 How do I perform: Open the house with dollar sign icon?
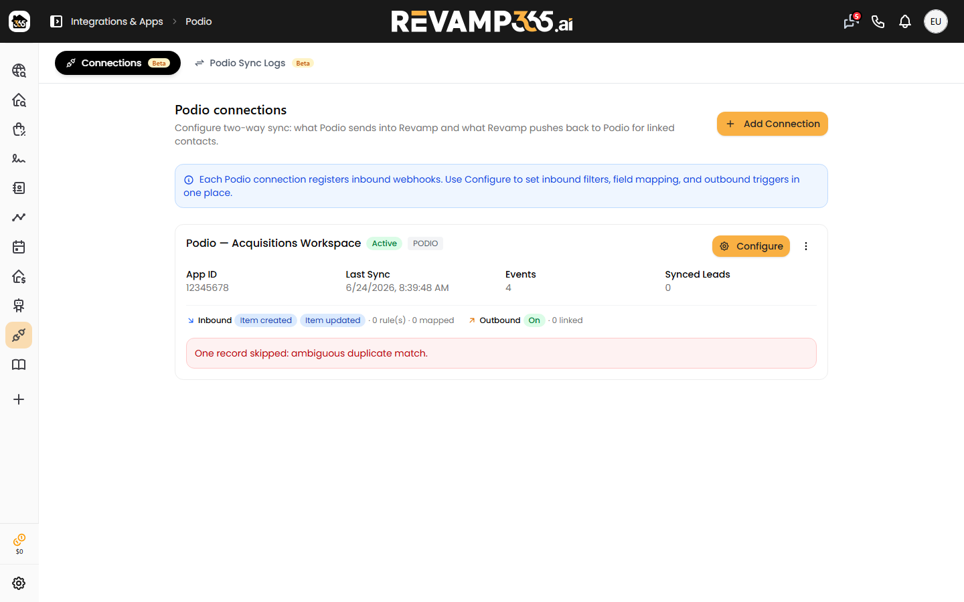pos(19,276)
